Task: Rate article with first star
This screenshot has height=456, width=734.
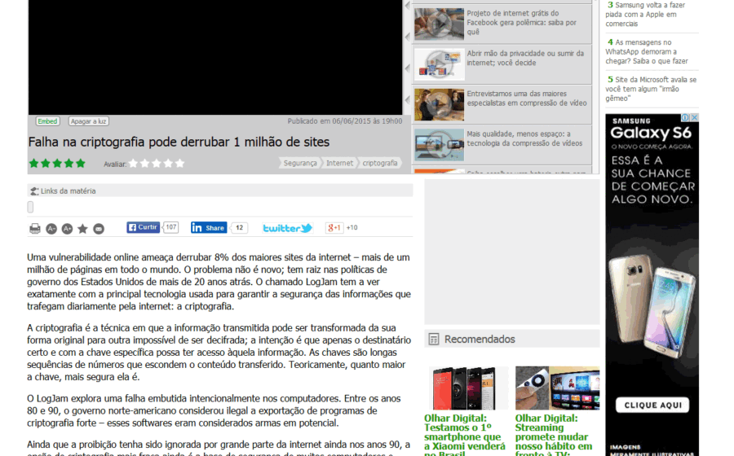Action: click(x=134, y=163)
